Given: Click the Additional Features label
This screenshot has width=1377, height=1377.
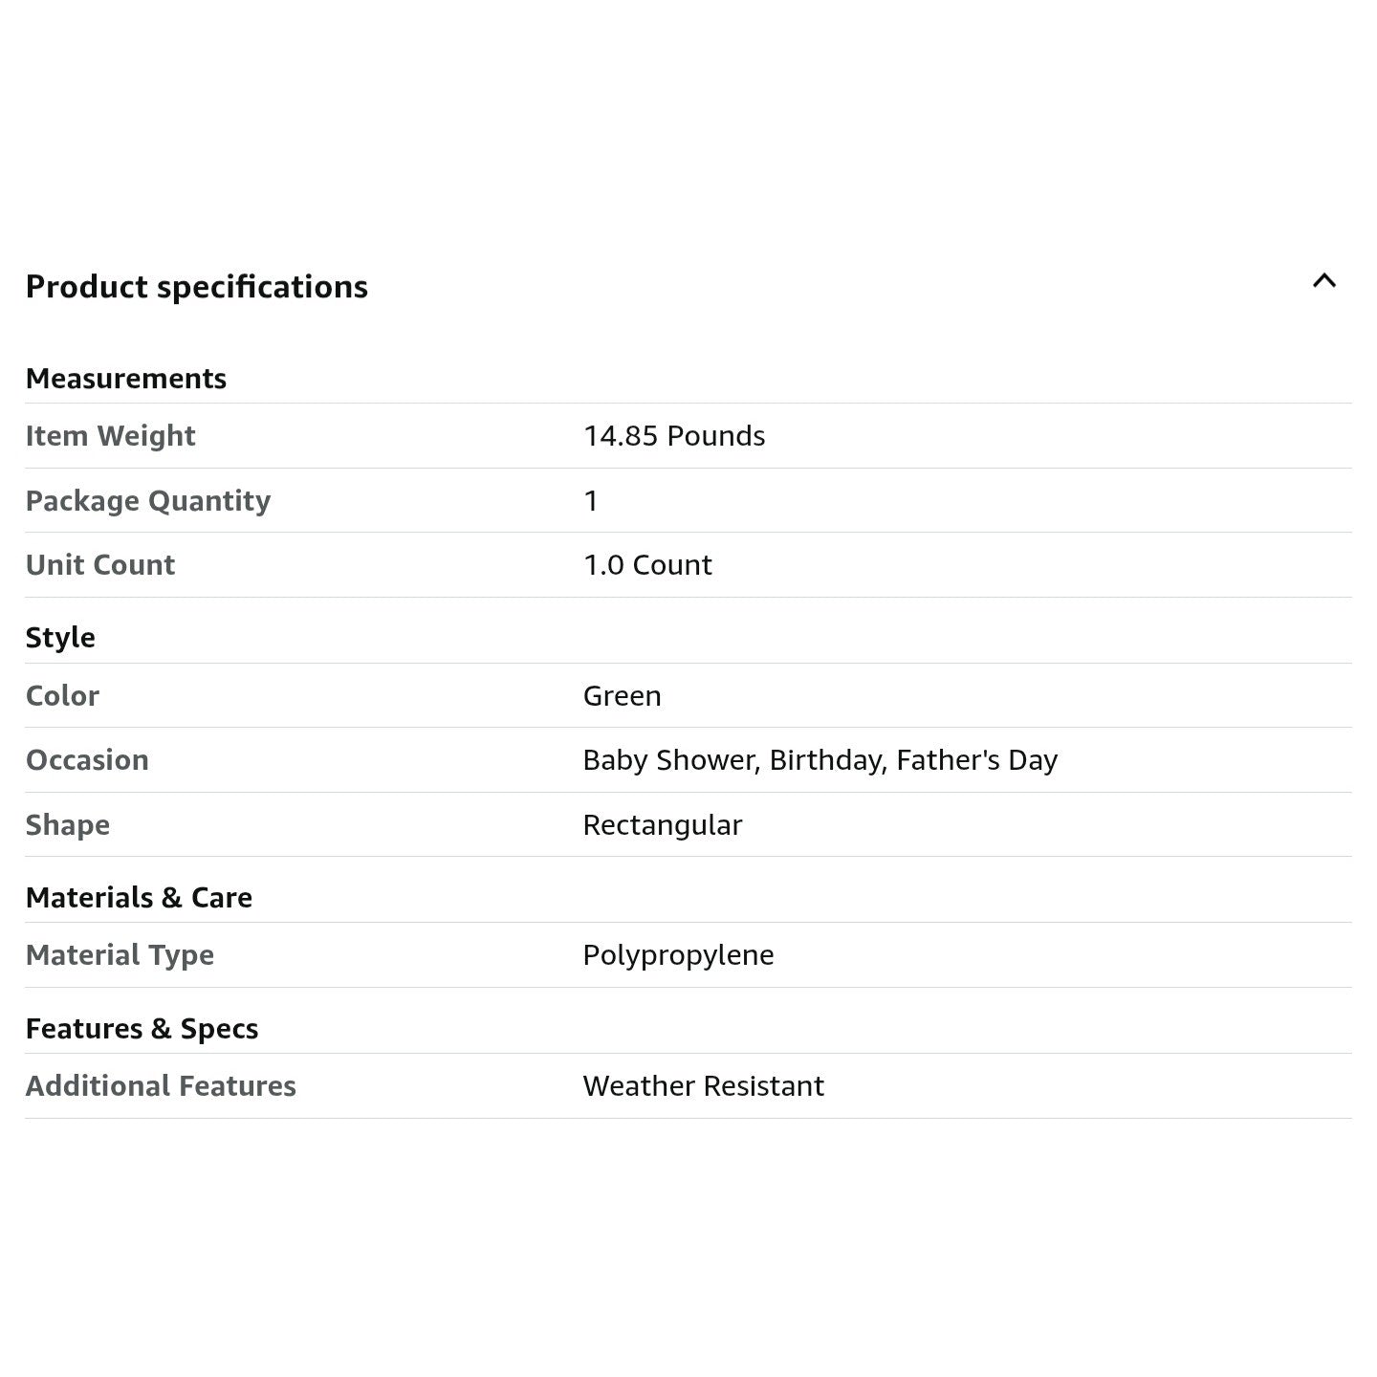Looking at the screenshot, I should [161, 1086].
